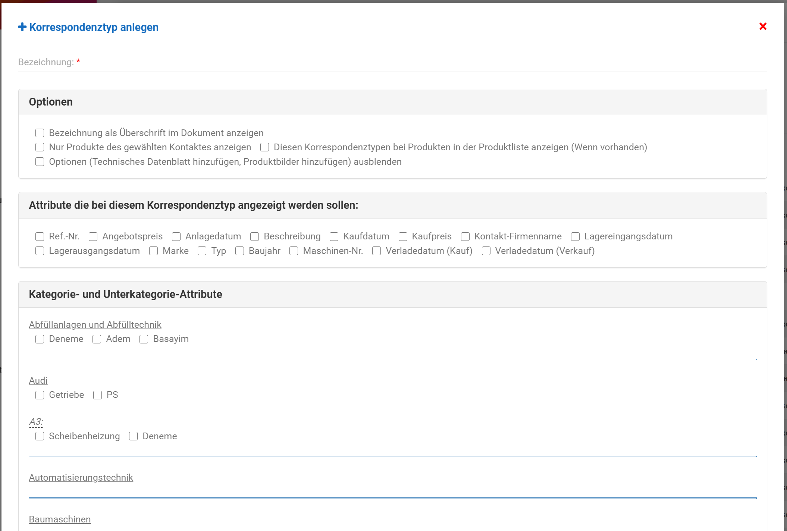Enable Verladedatum (Verkauf) checkbox
This screenshot has width=787, height=531.
click(x=486, y=251)
